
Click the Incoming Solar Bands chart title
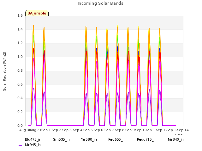click(100, 3)
